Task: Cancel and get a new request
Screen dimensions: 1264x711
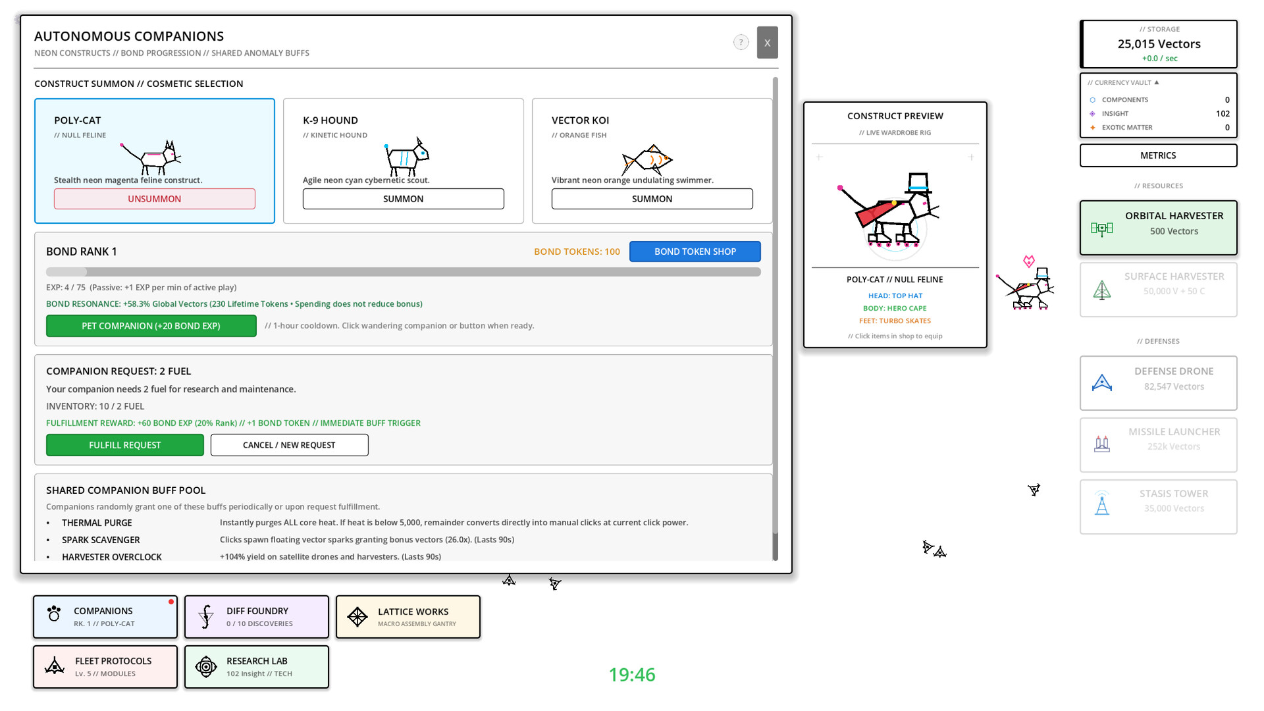Action: point(290,445)
